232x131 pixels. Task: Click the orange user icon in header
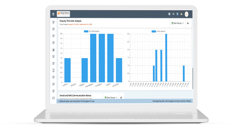(x=181, y=14)
